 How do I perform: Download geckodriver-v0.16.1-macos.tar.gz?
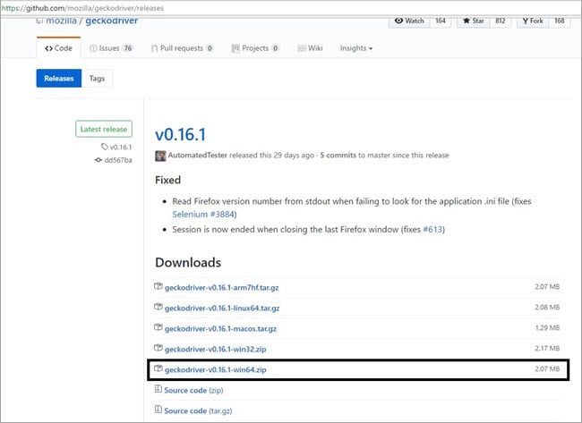tap(220, 329)
